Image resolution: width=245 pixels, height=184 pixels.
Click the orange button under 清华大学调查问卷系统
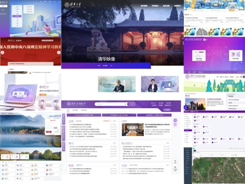pos(43,94)
